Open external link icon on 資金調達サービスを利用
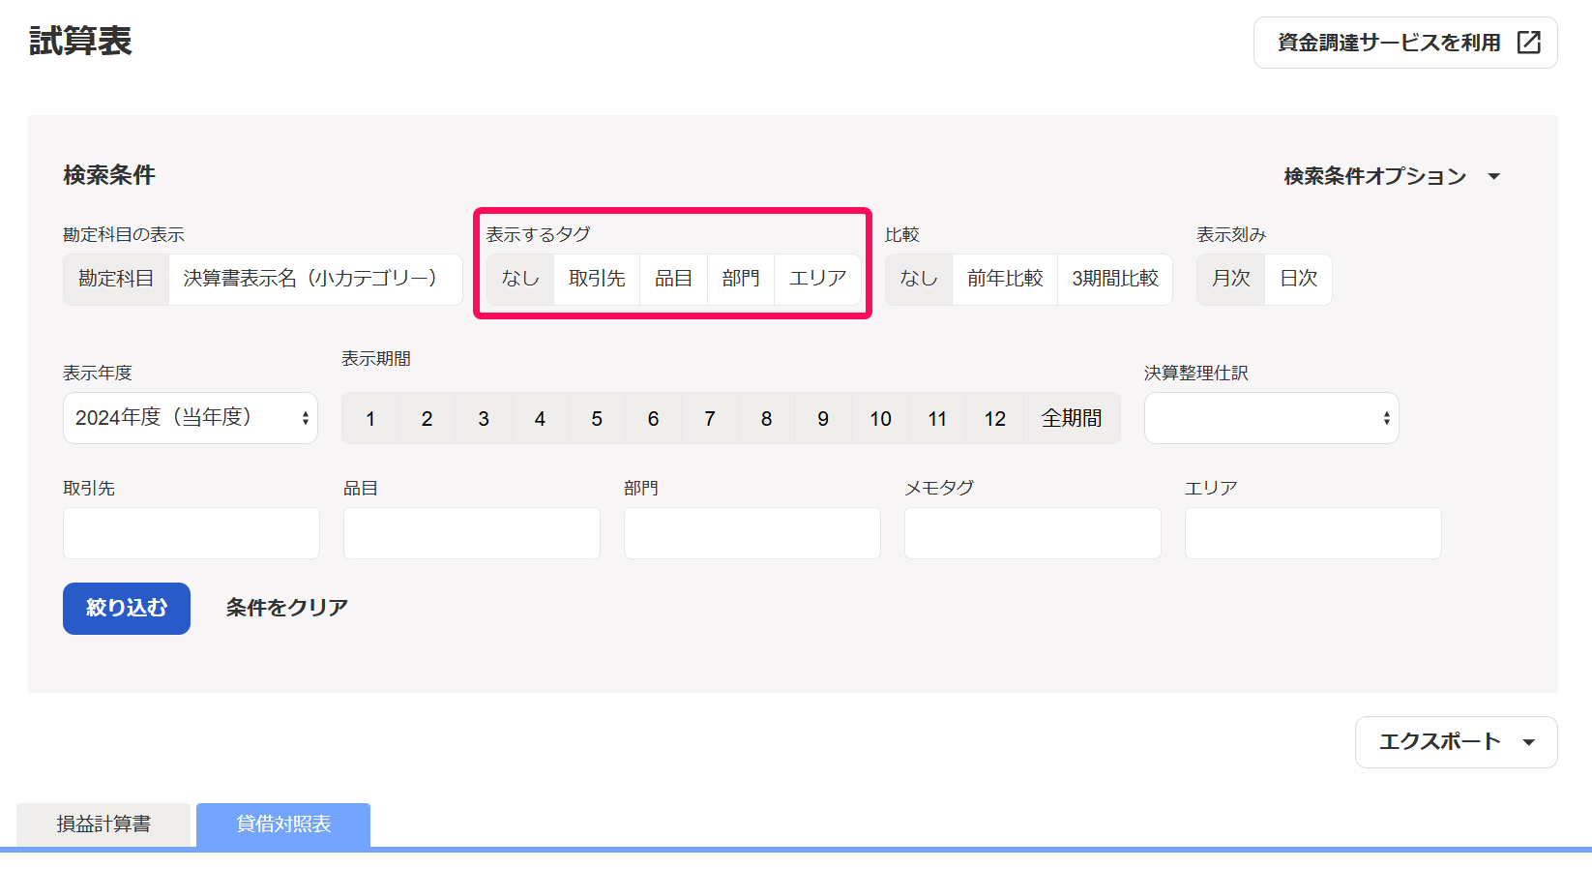 coord(1528,43)
